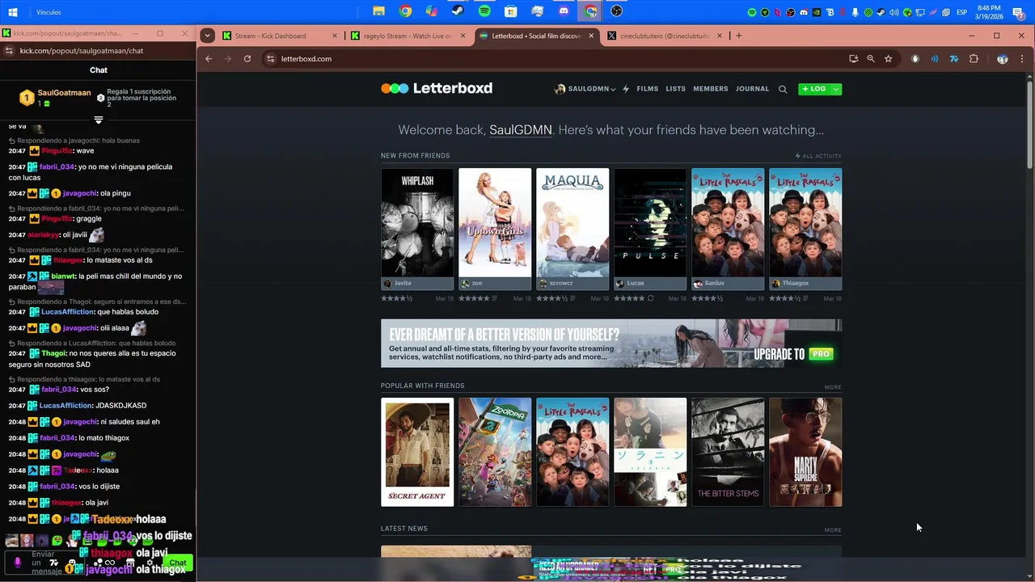This screenshot has width=1035, height=582.
Task: Click the microphone icon in chat input
Action: click(x=18, y=562)
